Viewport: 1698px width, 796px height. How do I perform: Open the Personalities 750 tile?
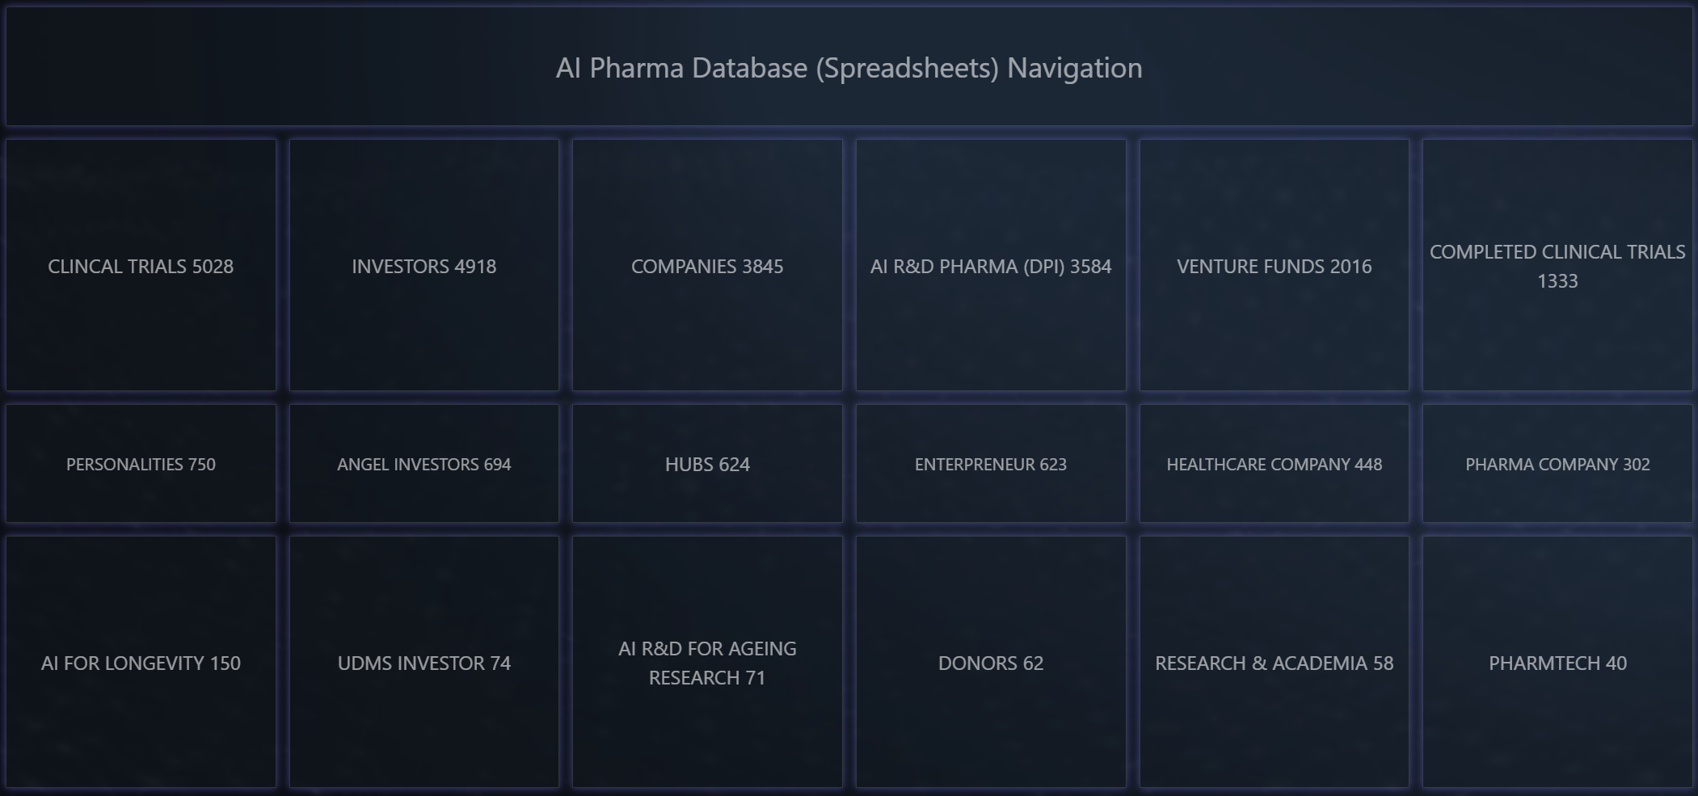click(x=141, y=464)
